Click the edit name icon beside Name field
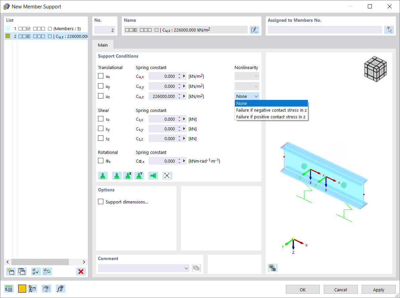This screenshot has height=298, width=400. click(254, 30)
